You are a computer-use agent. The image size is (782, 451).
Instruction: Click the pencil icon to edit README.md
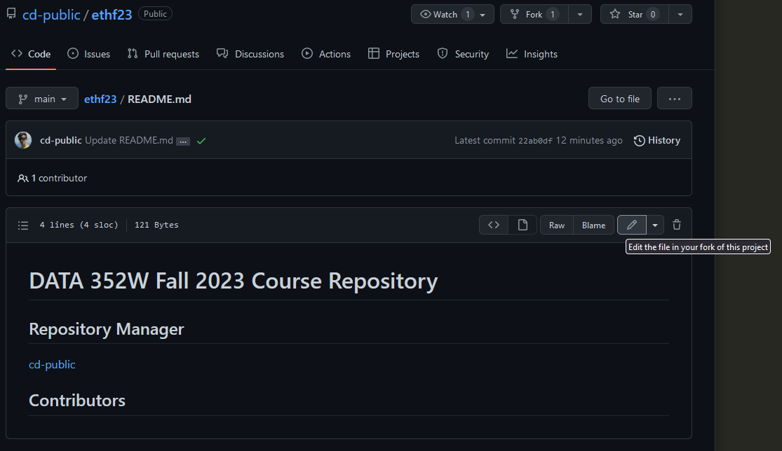[632, 225]
